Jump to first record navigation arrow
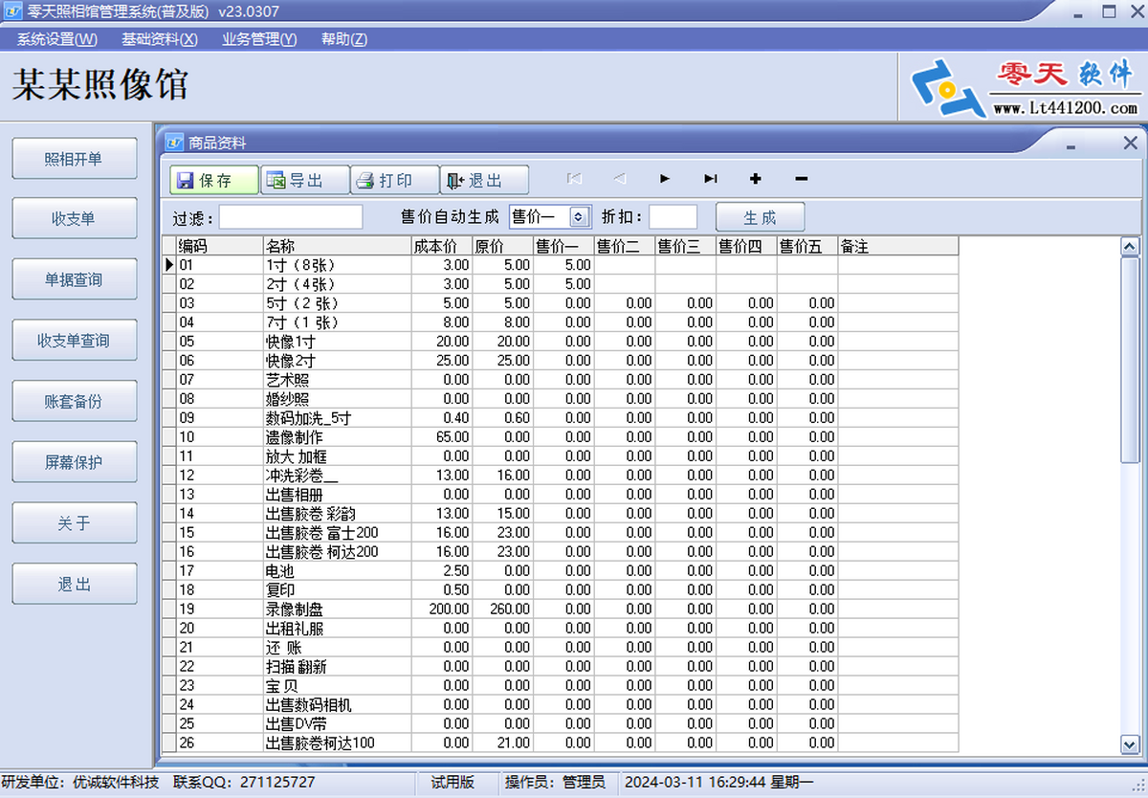 click(574, 179)
